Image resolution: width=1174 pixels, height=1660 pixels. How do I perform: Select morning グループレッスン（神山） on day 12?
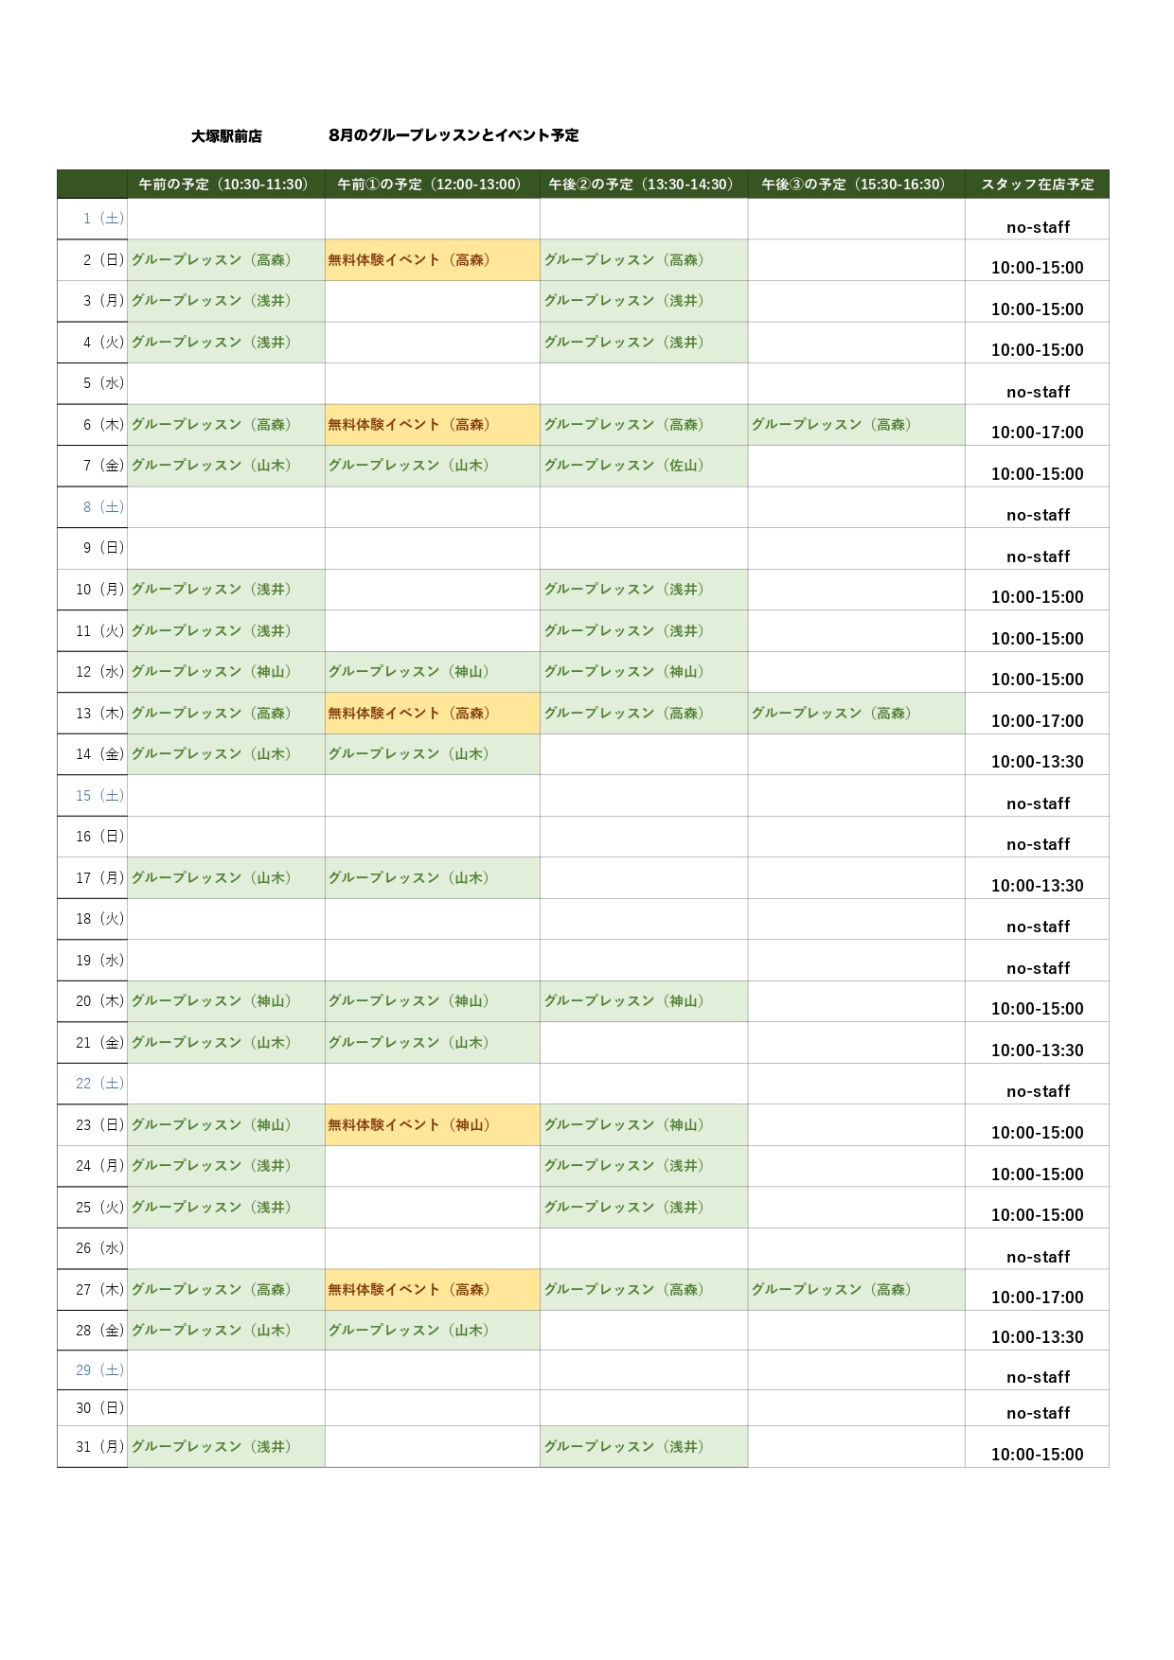(226, 672)
